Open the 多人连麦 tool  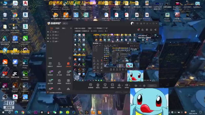[59, 73]
